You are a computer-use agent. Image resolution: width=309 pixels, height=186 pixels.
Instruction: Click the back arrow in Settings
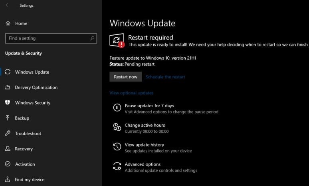pyautogui.click(x=8, y=5)
